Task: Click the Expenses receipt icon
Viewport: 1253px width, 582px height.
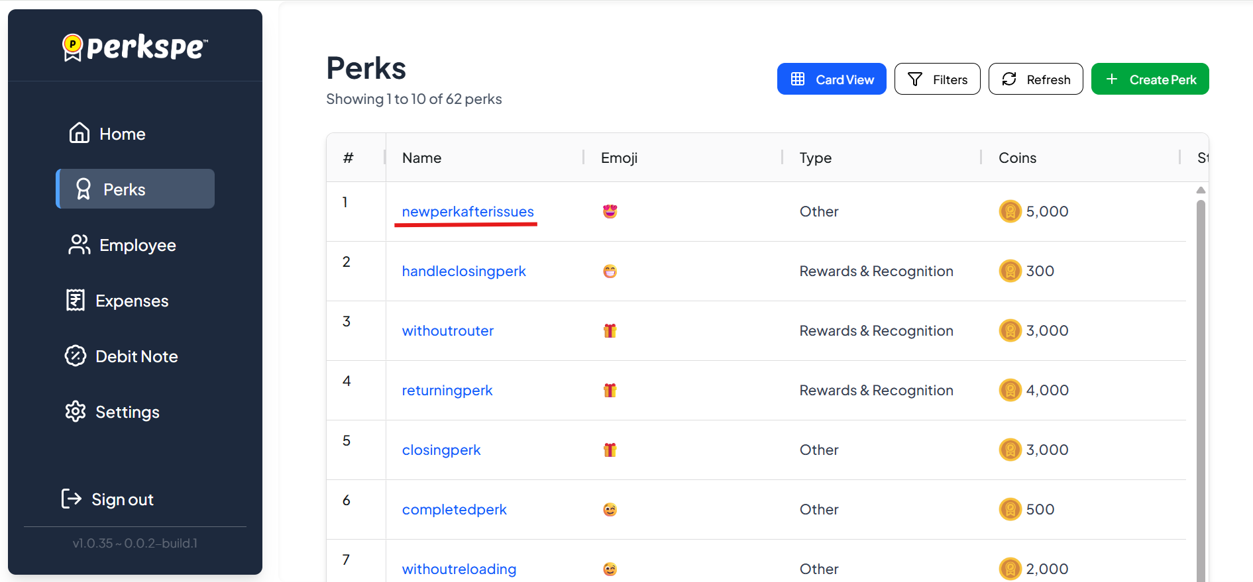Action: pos(76,301)
